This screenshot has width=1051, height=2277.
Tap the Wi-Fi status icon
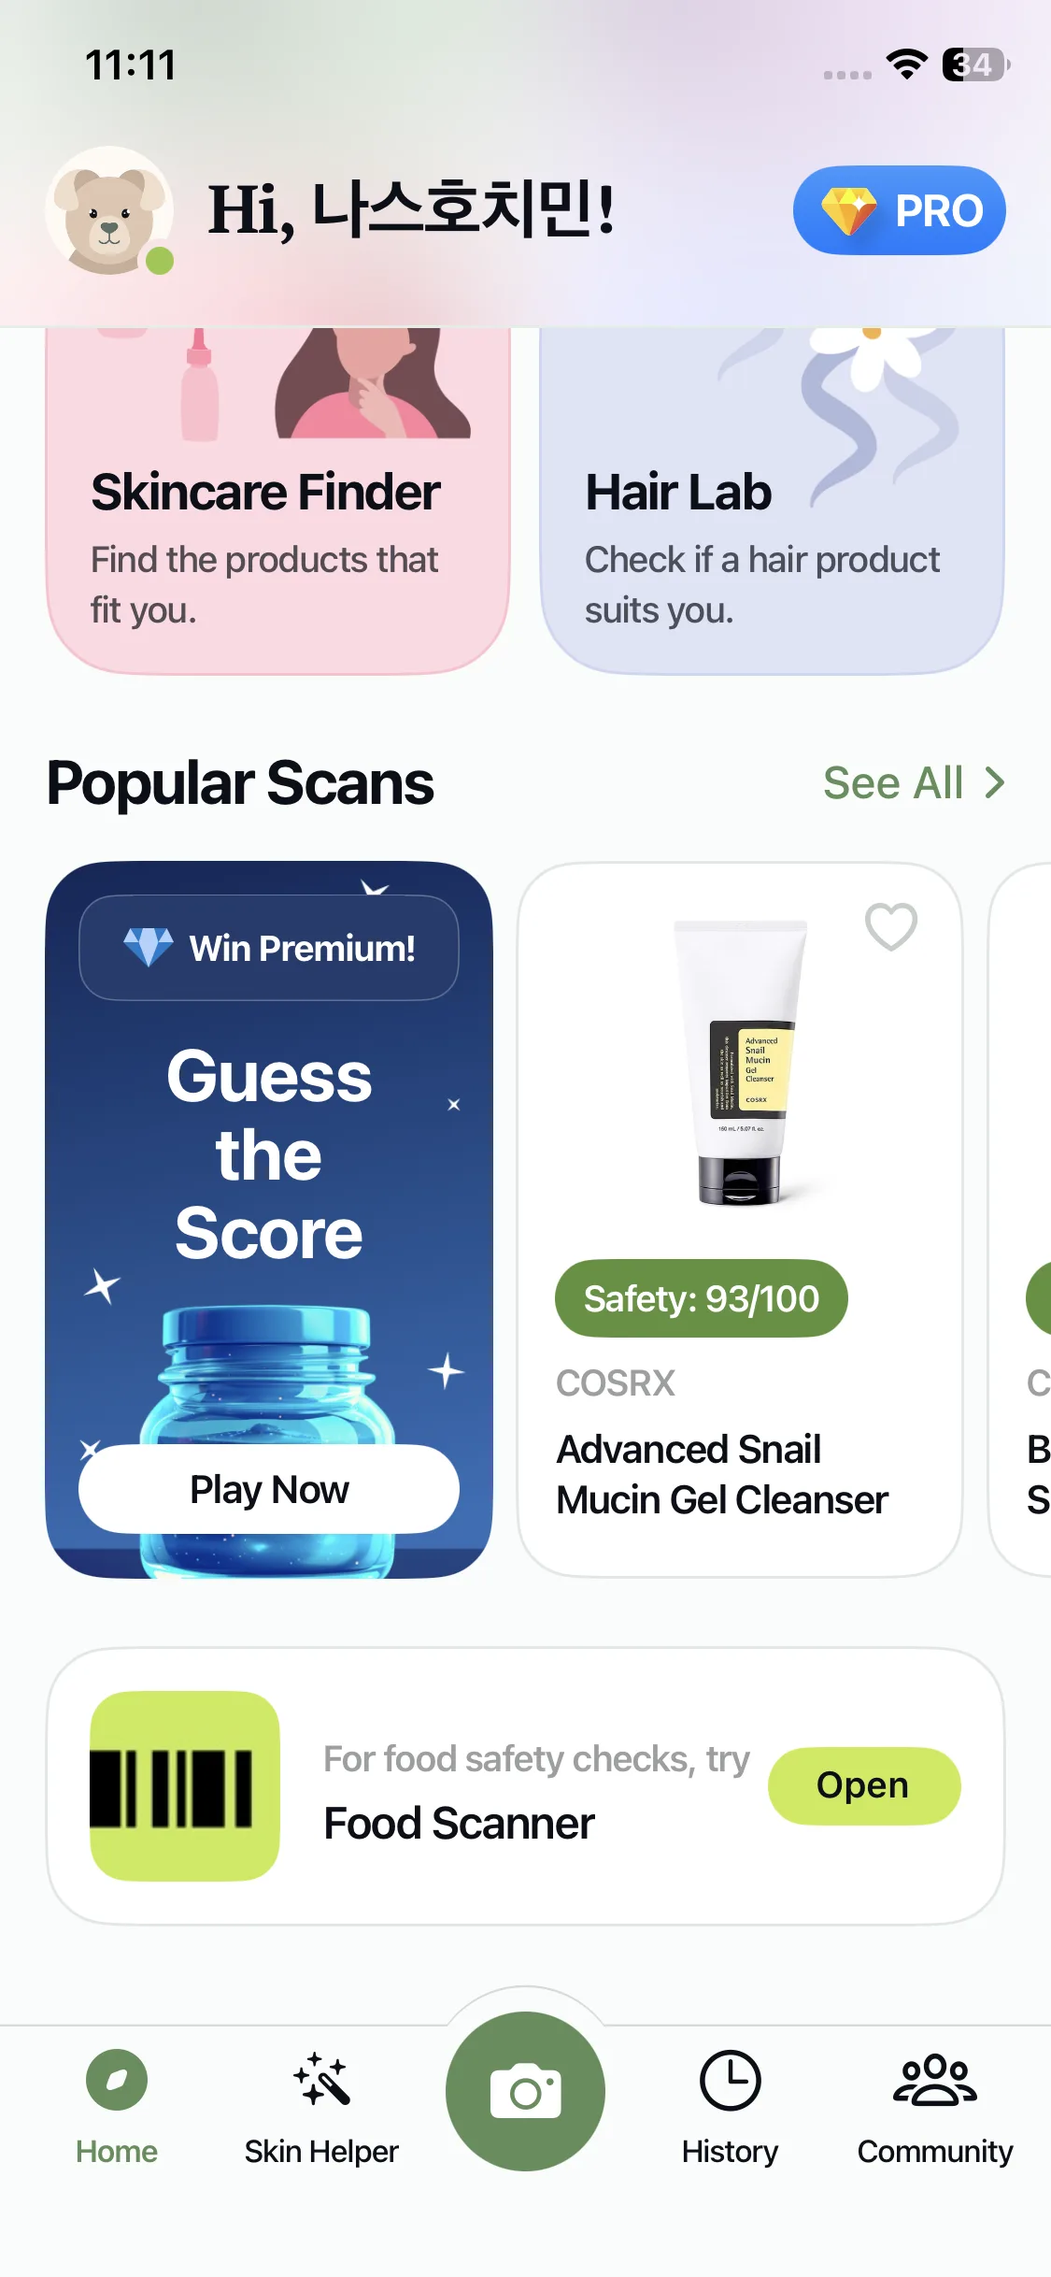pyautogui.click(x=906, y=64)
